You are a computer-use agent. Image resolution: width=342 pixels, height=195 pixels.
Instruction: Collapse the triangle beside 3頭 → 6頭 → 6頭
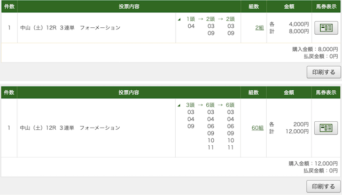pos(179,105)
